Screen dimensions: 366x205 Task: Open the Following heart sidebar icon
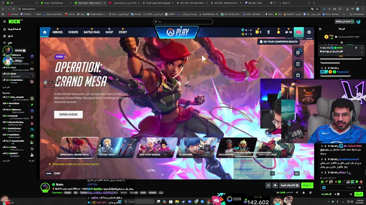point(5,43)
